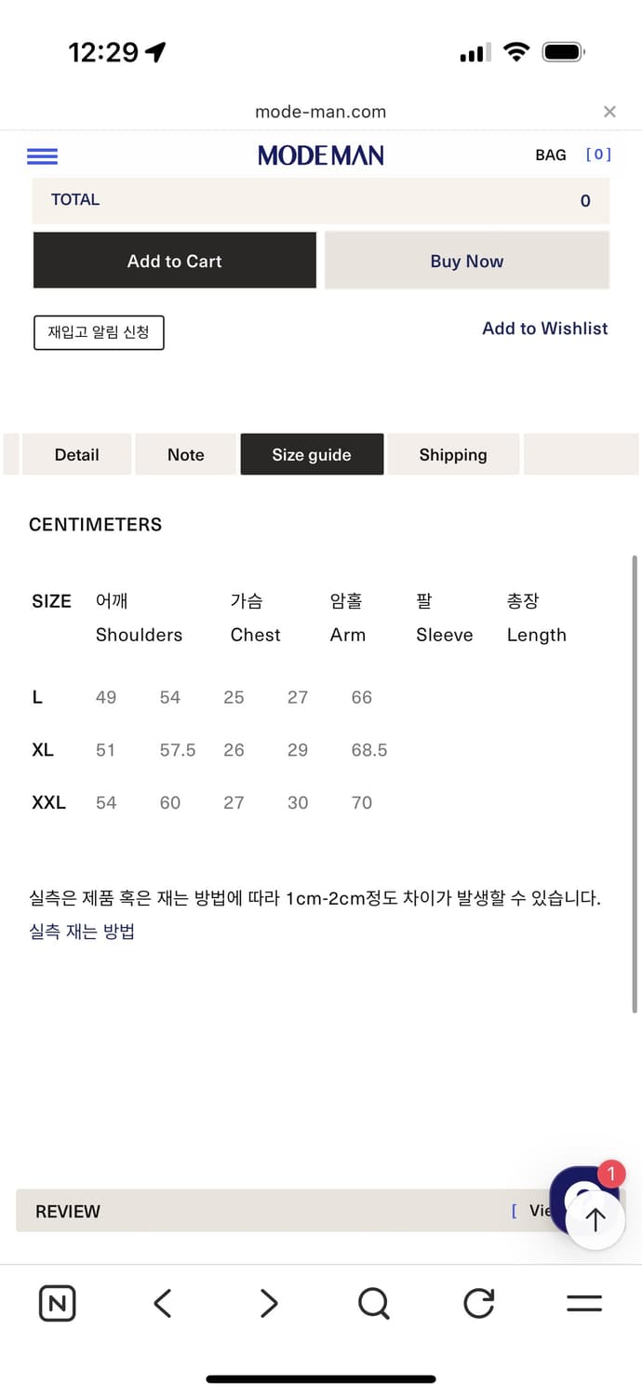
Task: Switch to the Note tab
Action: pyautogui.click(x=185, y=454)
